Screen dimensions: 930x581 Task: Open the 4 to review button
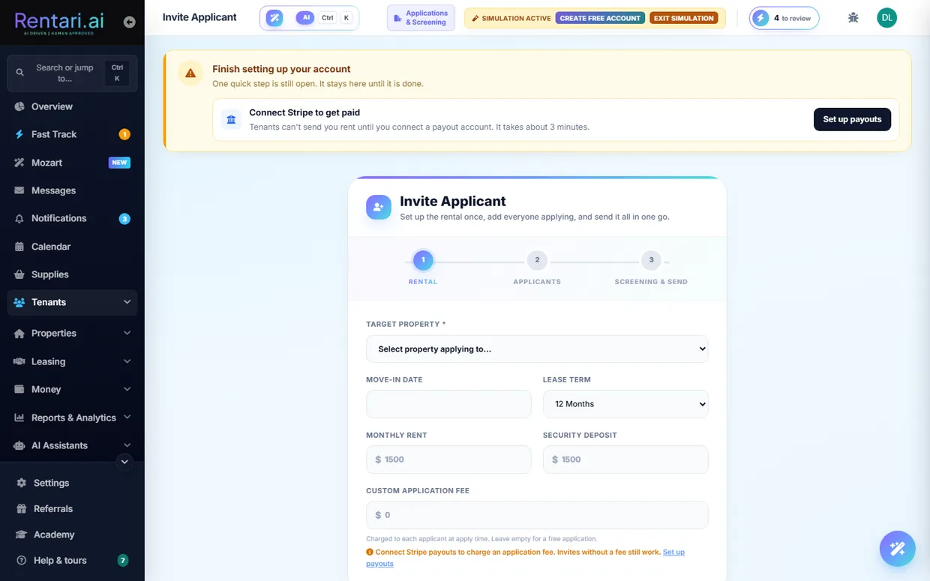click(x=784, y=18)
